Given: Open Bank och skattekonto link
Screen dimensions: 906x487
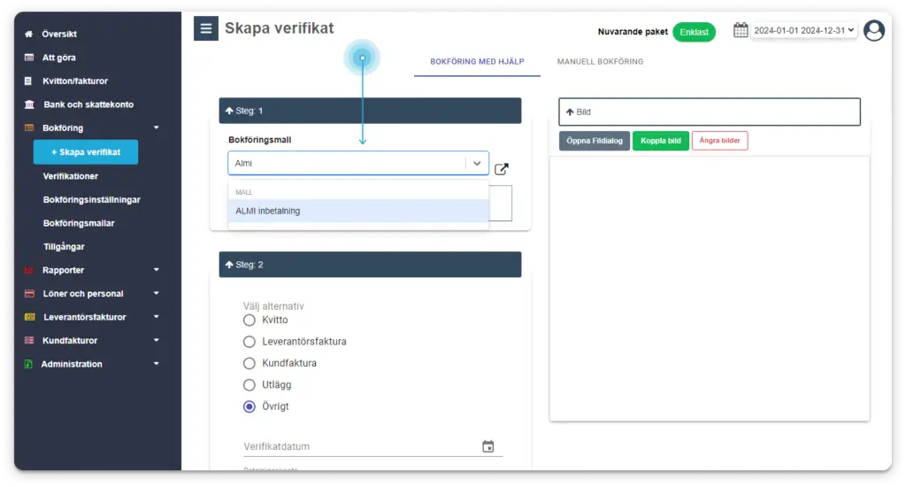Looking at the screenshot, I should click(x=88, y=104).
